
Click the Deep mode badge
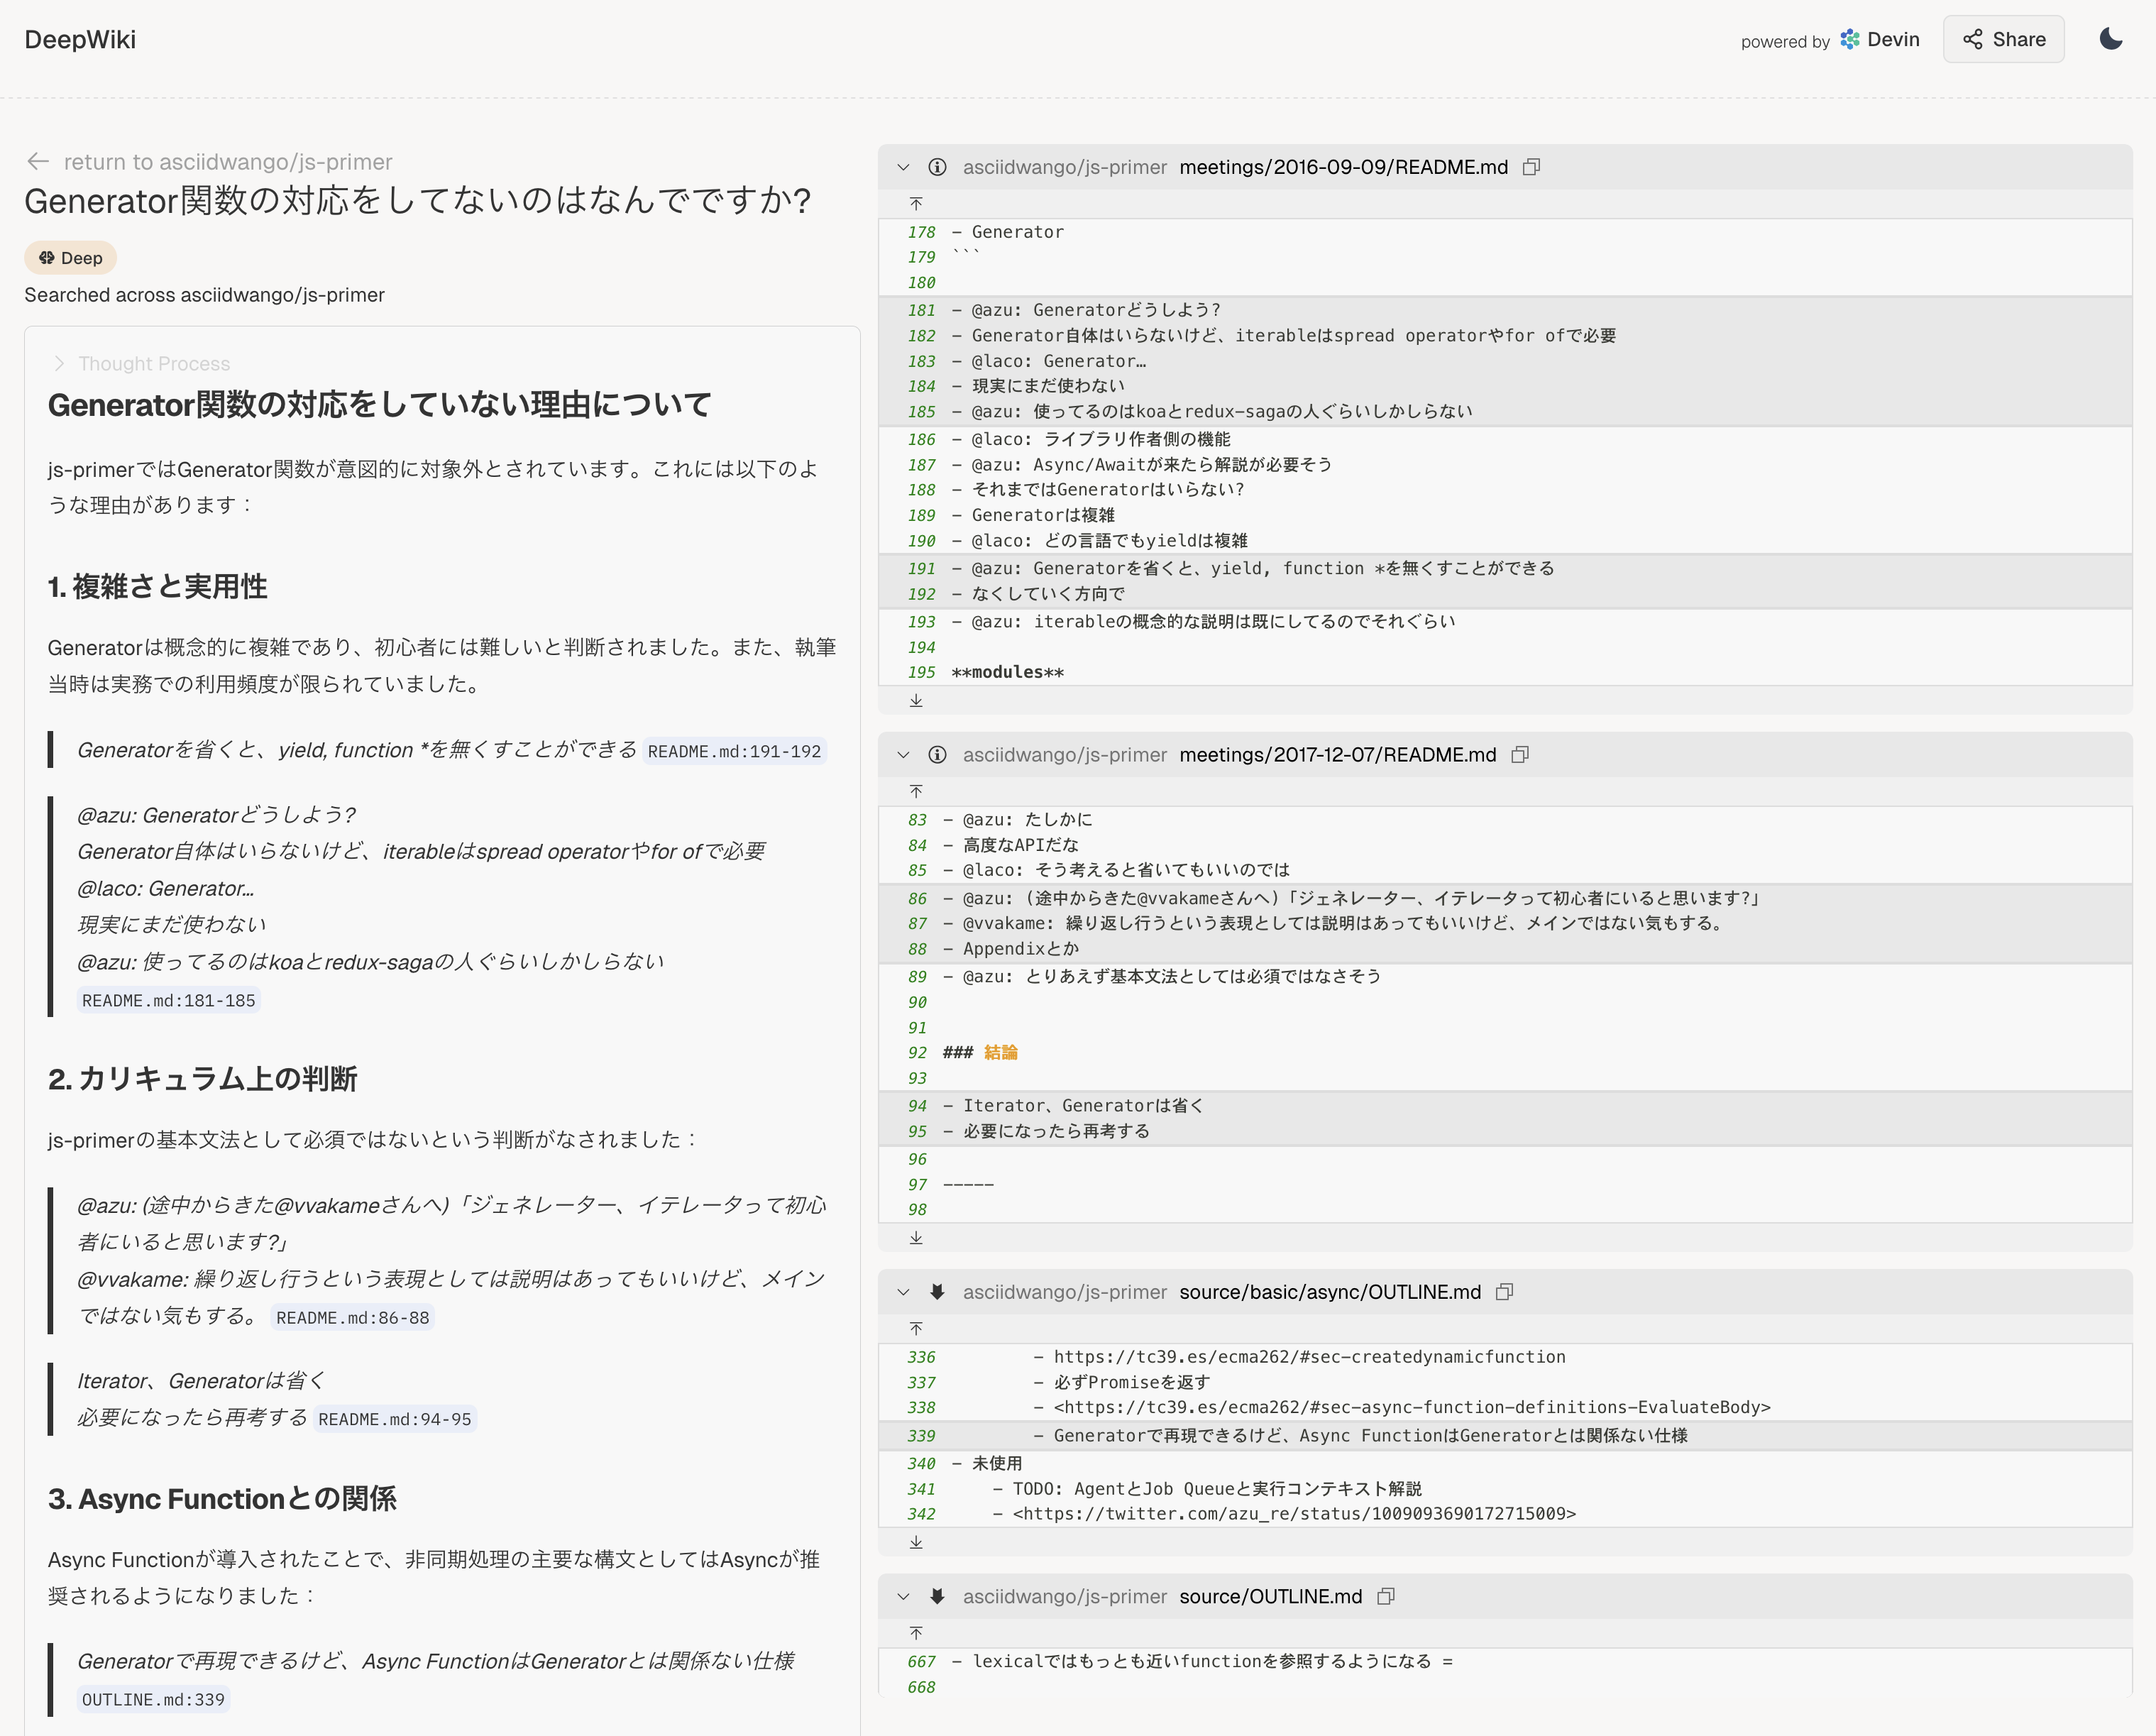click(70, 258)
